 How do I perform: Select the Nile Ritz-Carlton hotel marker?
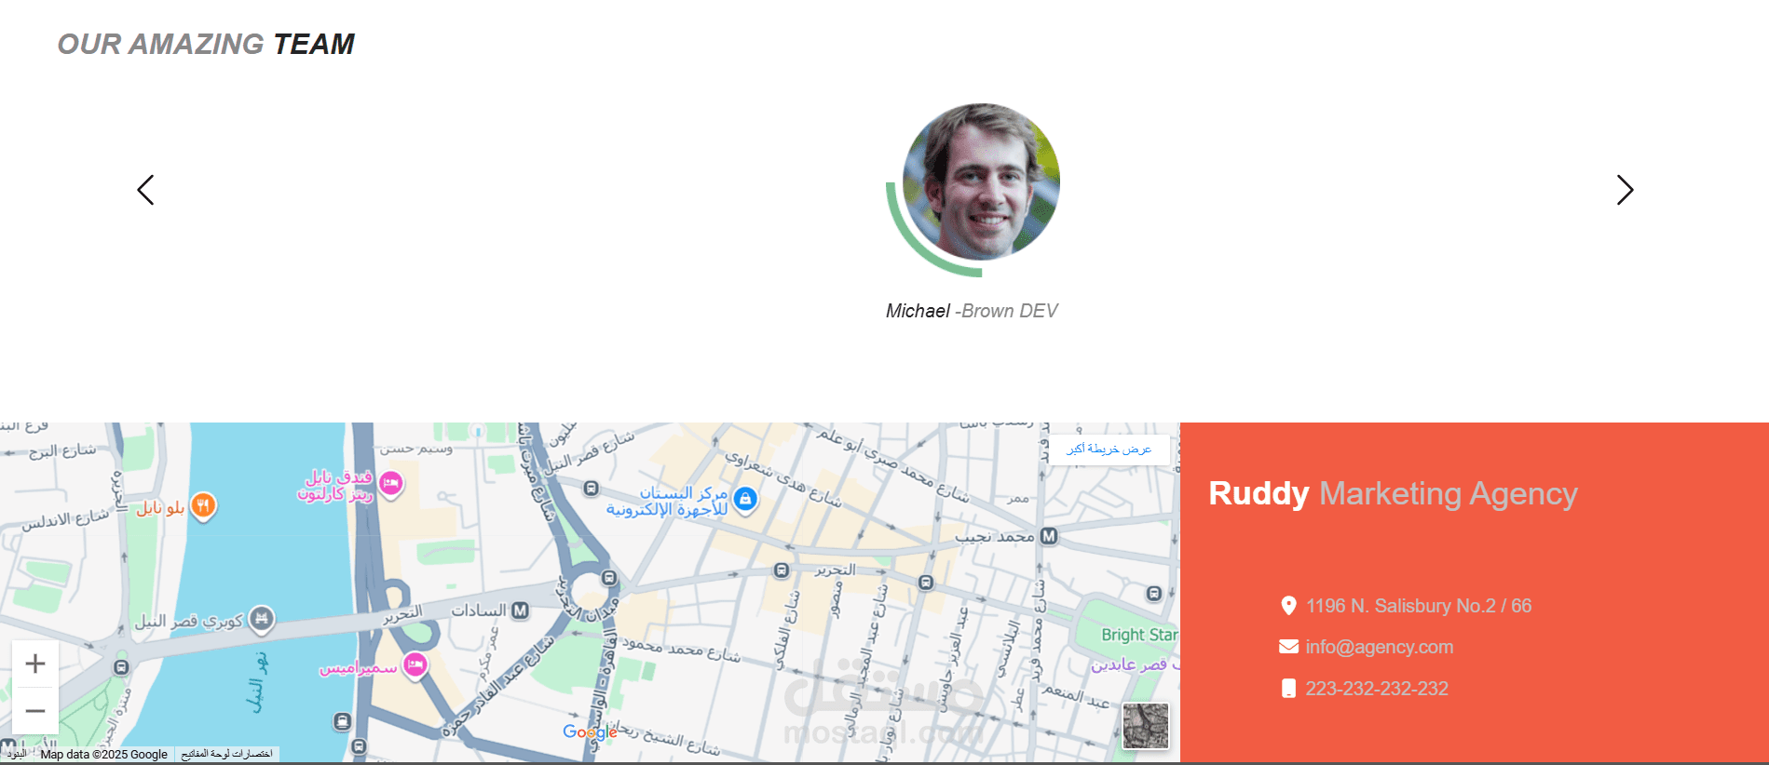(x=391, y=483)
